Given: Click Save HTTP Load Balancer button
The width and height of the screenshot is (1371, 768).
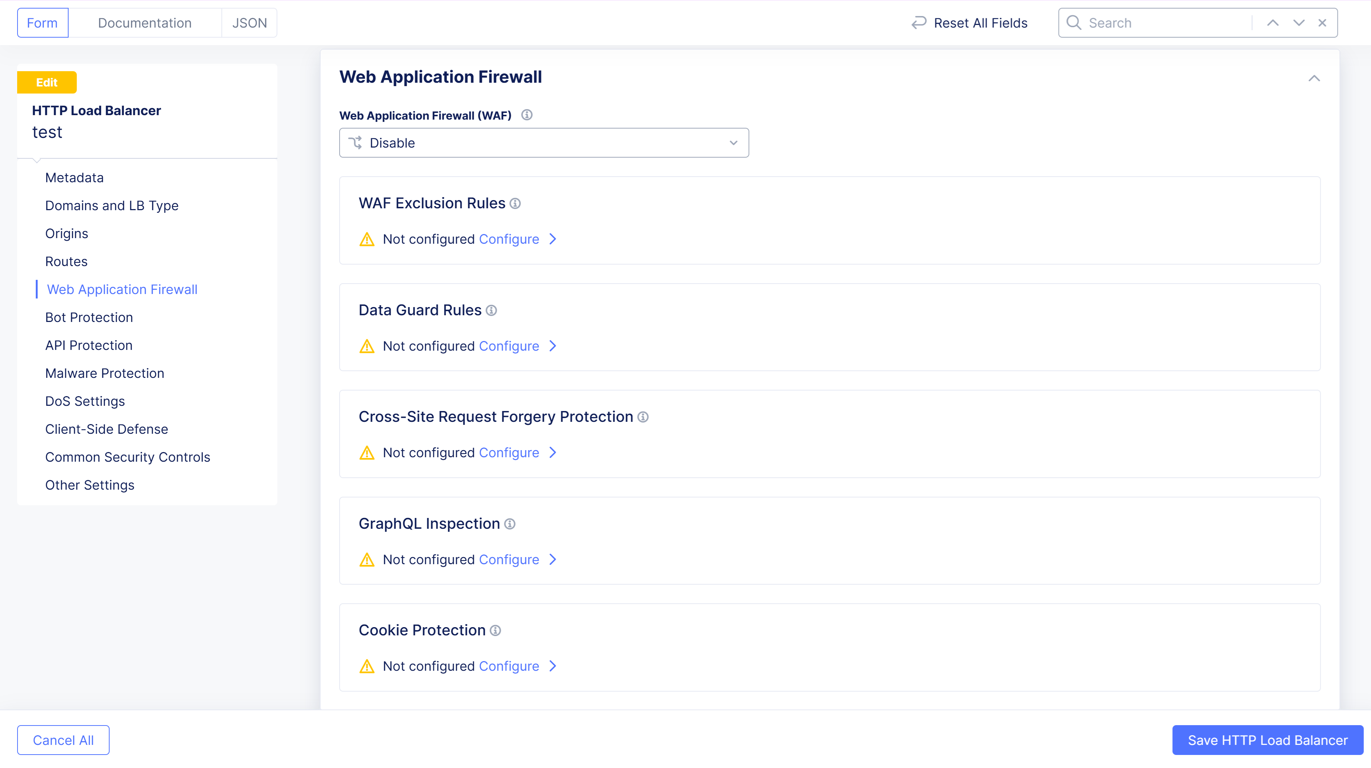Looking at the screenshot, I should (1267, 740).
